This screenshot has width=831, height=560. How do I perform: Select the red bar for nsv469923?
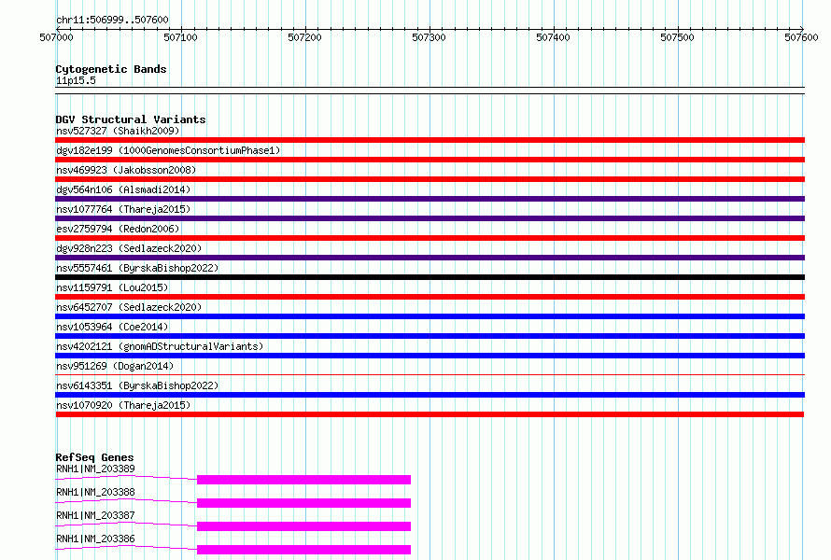coord(430,179)
